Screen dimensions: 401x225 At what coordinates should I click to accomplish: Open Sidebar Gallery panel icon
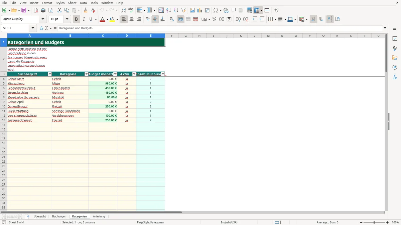(395, 58)
